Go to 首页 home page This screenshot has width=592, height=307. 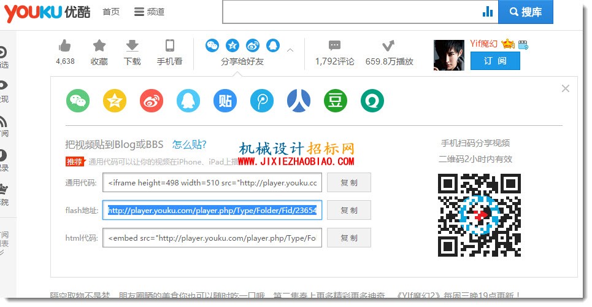pos(111,12)
